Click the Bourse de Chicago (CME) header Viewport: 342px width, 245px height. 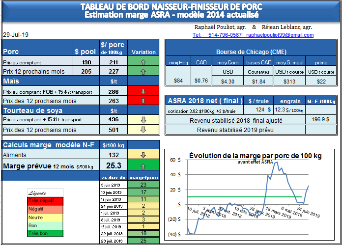251,52
